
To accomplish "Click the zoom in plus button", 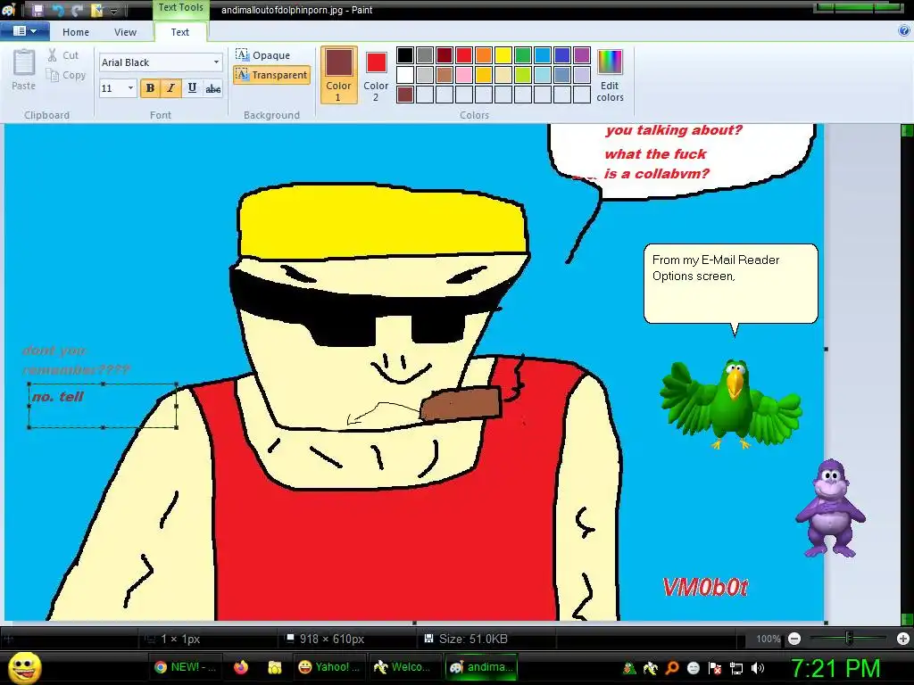I will point(903,639).
